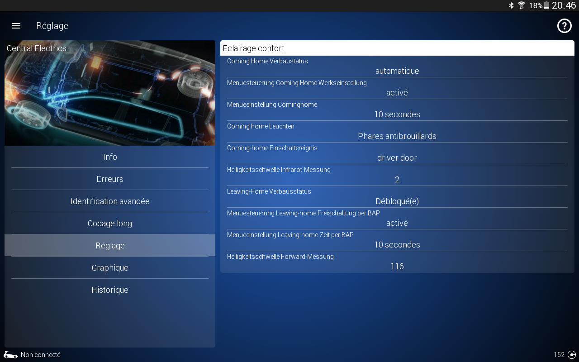Image resolution: width=579 pixels, height=362 pixels.
Task: Tap the Eclairage confort header
Action: pos(397,48)
